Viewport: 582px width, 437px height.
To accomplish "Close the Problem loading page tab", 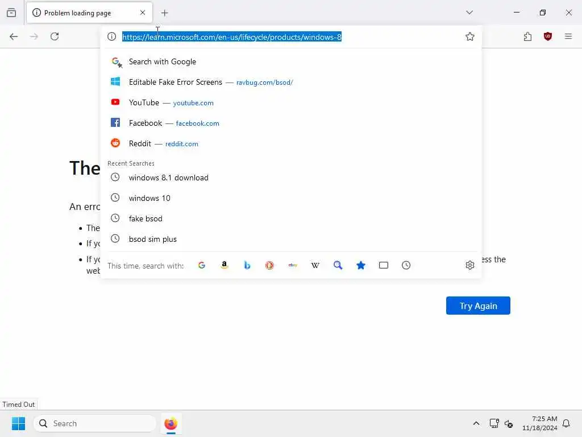I will pos(143,13).
